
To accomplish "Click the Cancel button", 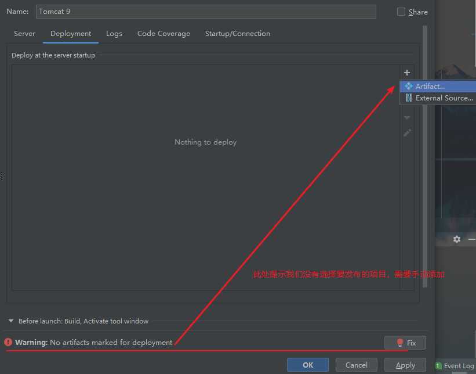I will tap(357, 365).
